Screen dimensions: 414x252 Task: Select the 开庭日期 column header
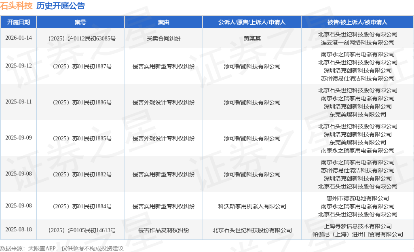point(19,22)
